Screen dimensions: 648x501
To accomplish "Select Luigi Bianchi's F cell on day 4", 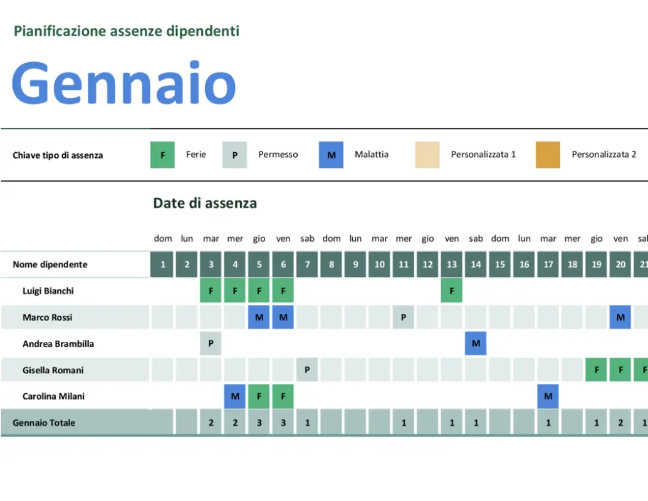I will (x=235, y=291).
